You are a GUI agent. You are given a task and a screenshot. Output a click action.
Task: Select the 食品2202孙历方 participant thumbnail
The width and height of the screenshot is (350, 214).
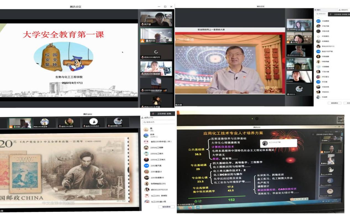click(x=93, y=122)
